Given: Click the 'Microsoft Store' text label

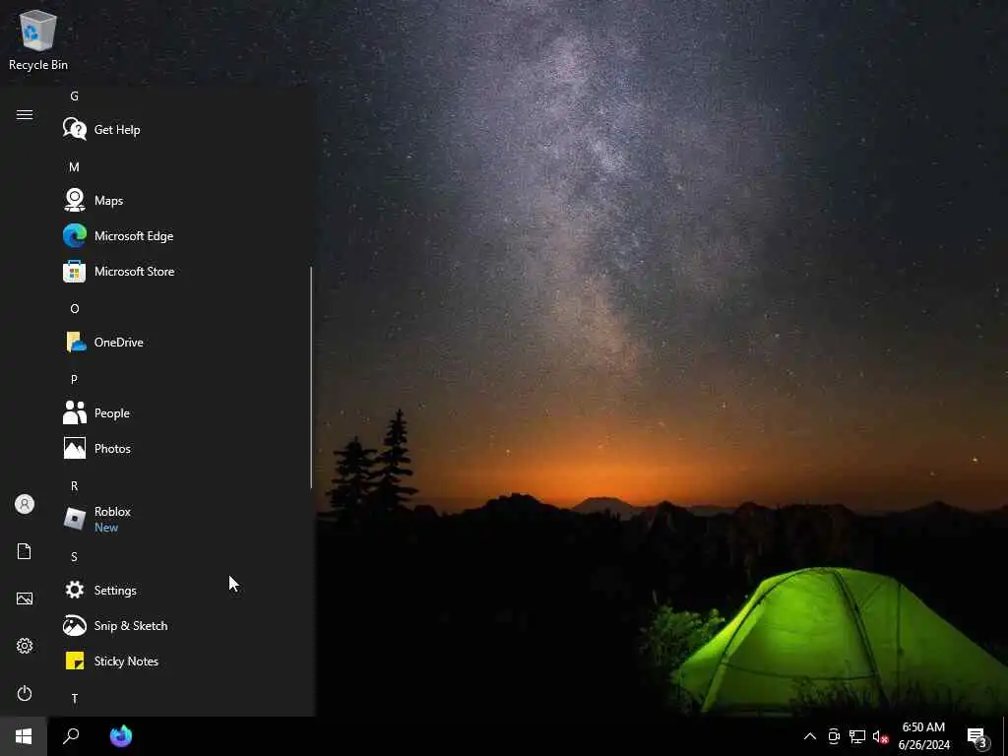Looking at the screenshot, I should point(134,272).
